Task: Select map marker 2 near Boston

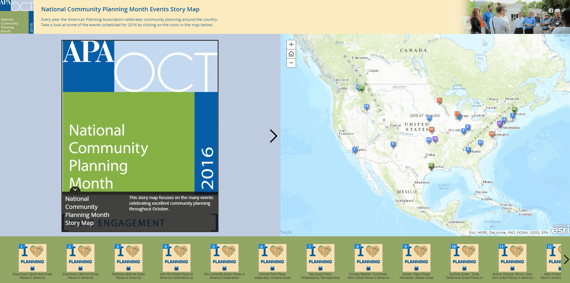Action: (x=512, y=115)
